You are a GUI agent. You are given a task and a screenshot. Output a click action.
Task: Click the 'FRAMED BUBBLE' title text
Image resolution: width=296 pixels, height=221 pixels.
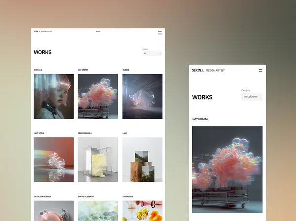coord(85,133)
